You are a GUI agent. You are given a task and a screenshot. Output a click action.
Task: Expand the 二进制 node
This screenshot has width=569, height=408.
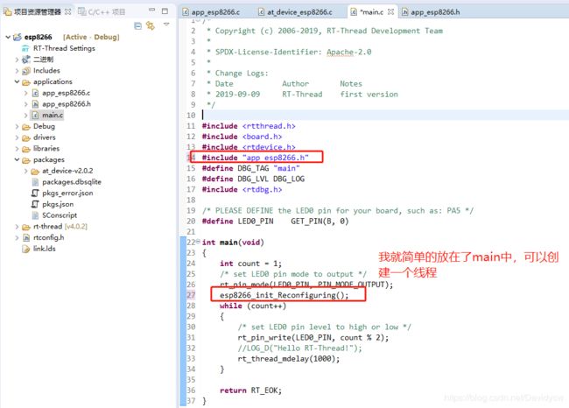pyautogui.click(x=17, y=60)
